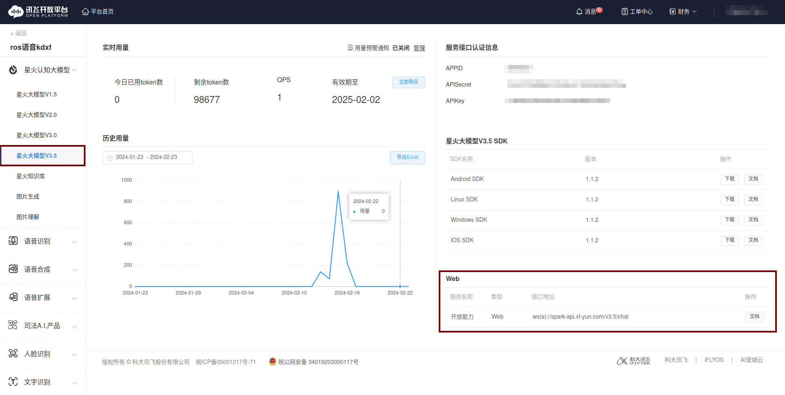
Task: Click the date range field 2024-01-23 - 2024-02-23
Action: (x=147, y=157)
